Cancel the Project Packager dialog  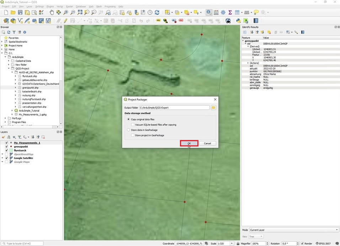207,143
